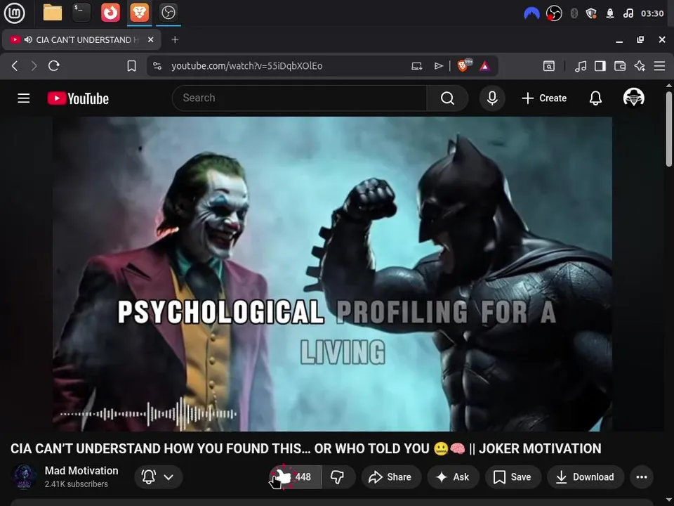Click the Download button

tap(586, 476)
